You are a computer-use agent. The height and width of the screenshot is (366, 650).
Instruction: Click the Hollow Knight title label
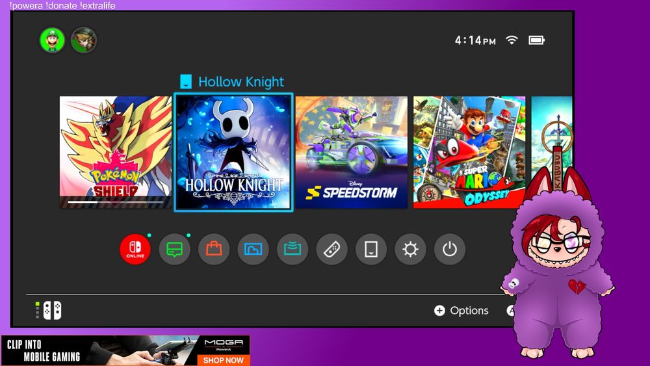(x=241, y=82)
